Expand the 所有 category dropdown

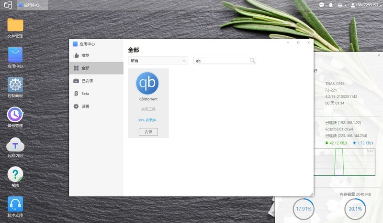point(158,61)
